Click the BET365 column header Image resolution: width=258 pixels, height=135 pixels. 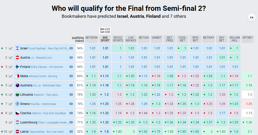point(144,38)
